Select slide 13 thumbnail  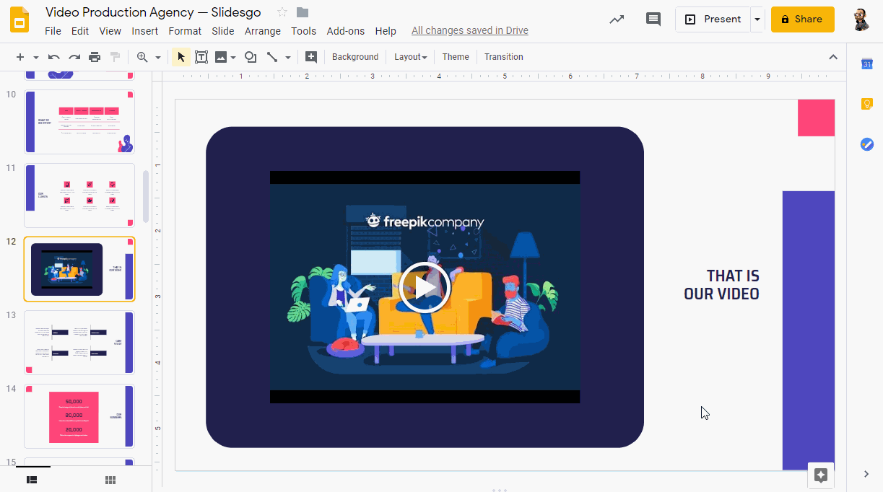[x=79, y=343]
